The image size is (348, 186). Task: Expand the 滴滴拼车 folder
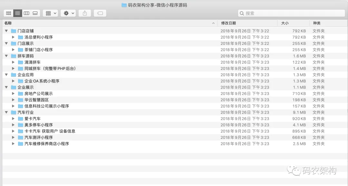pos(13,62)
